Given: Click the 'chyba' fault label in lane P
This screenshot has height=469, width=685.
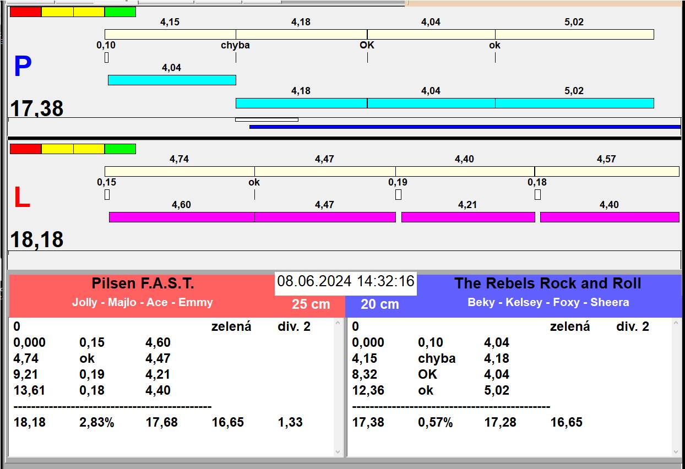Looking at the screenshot, I should click(235, 45).
